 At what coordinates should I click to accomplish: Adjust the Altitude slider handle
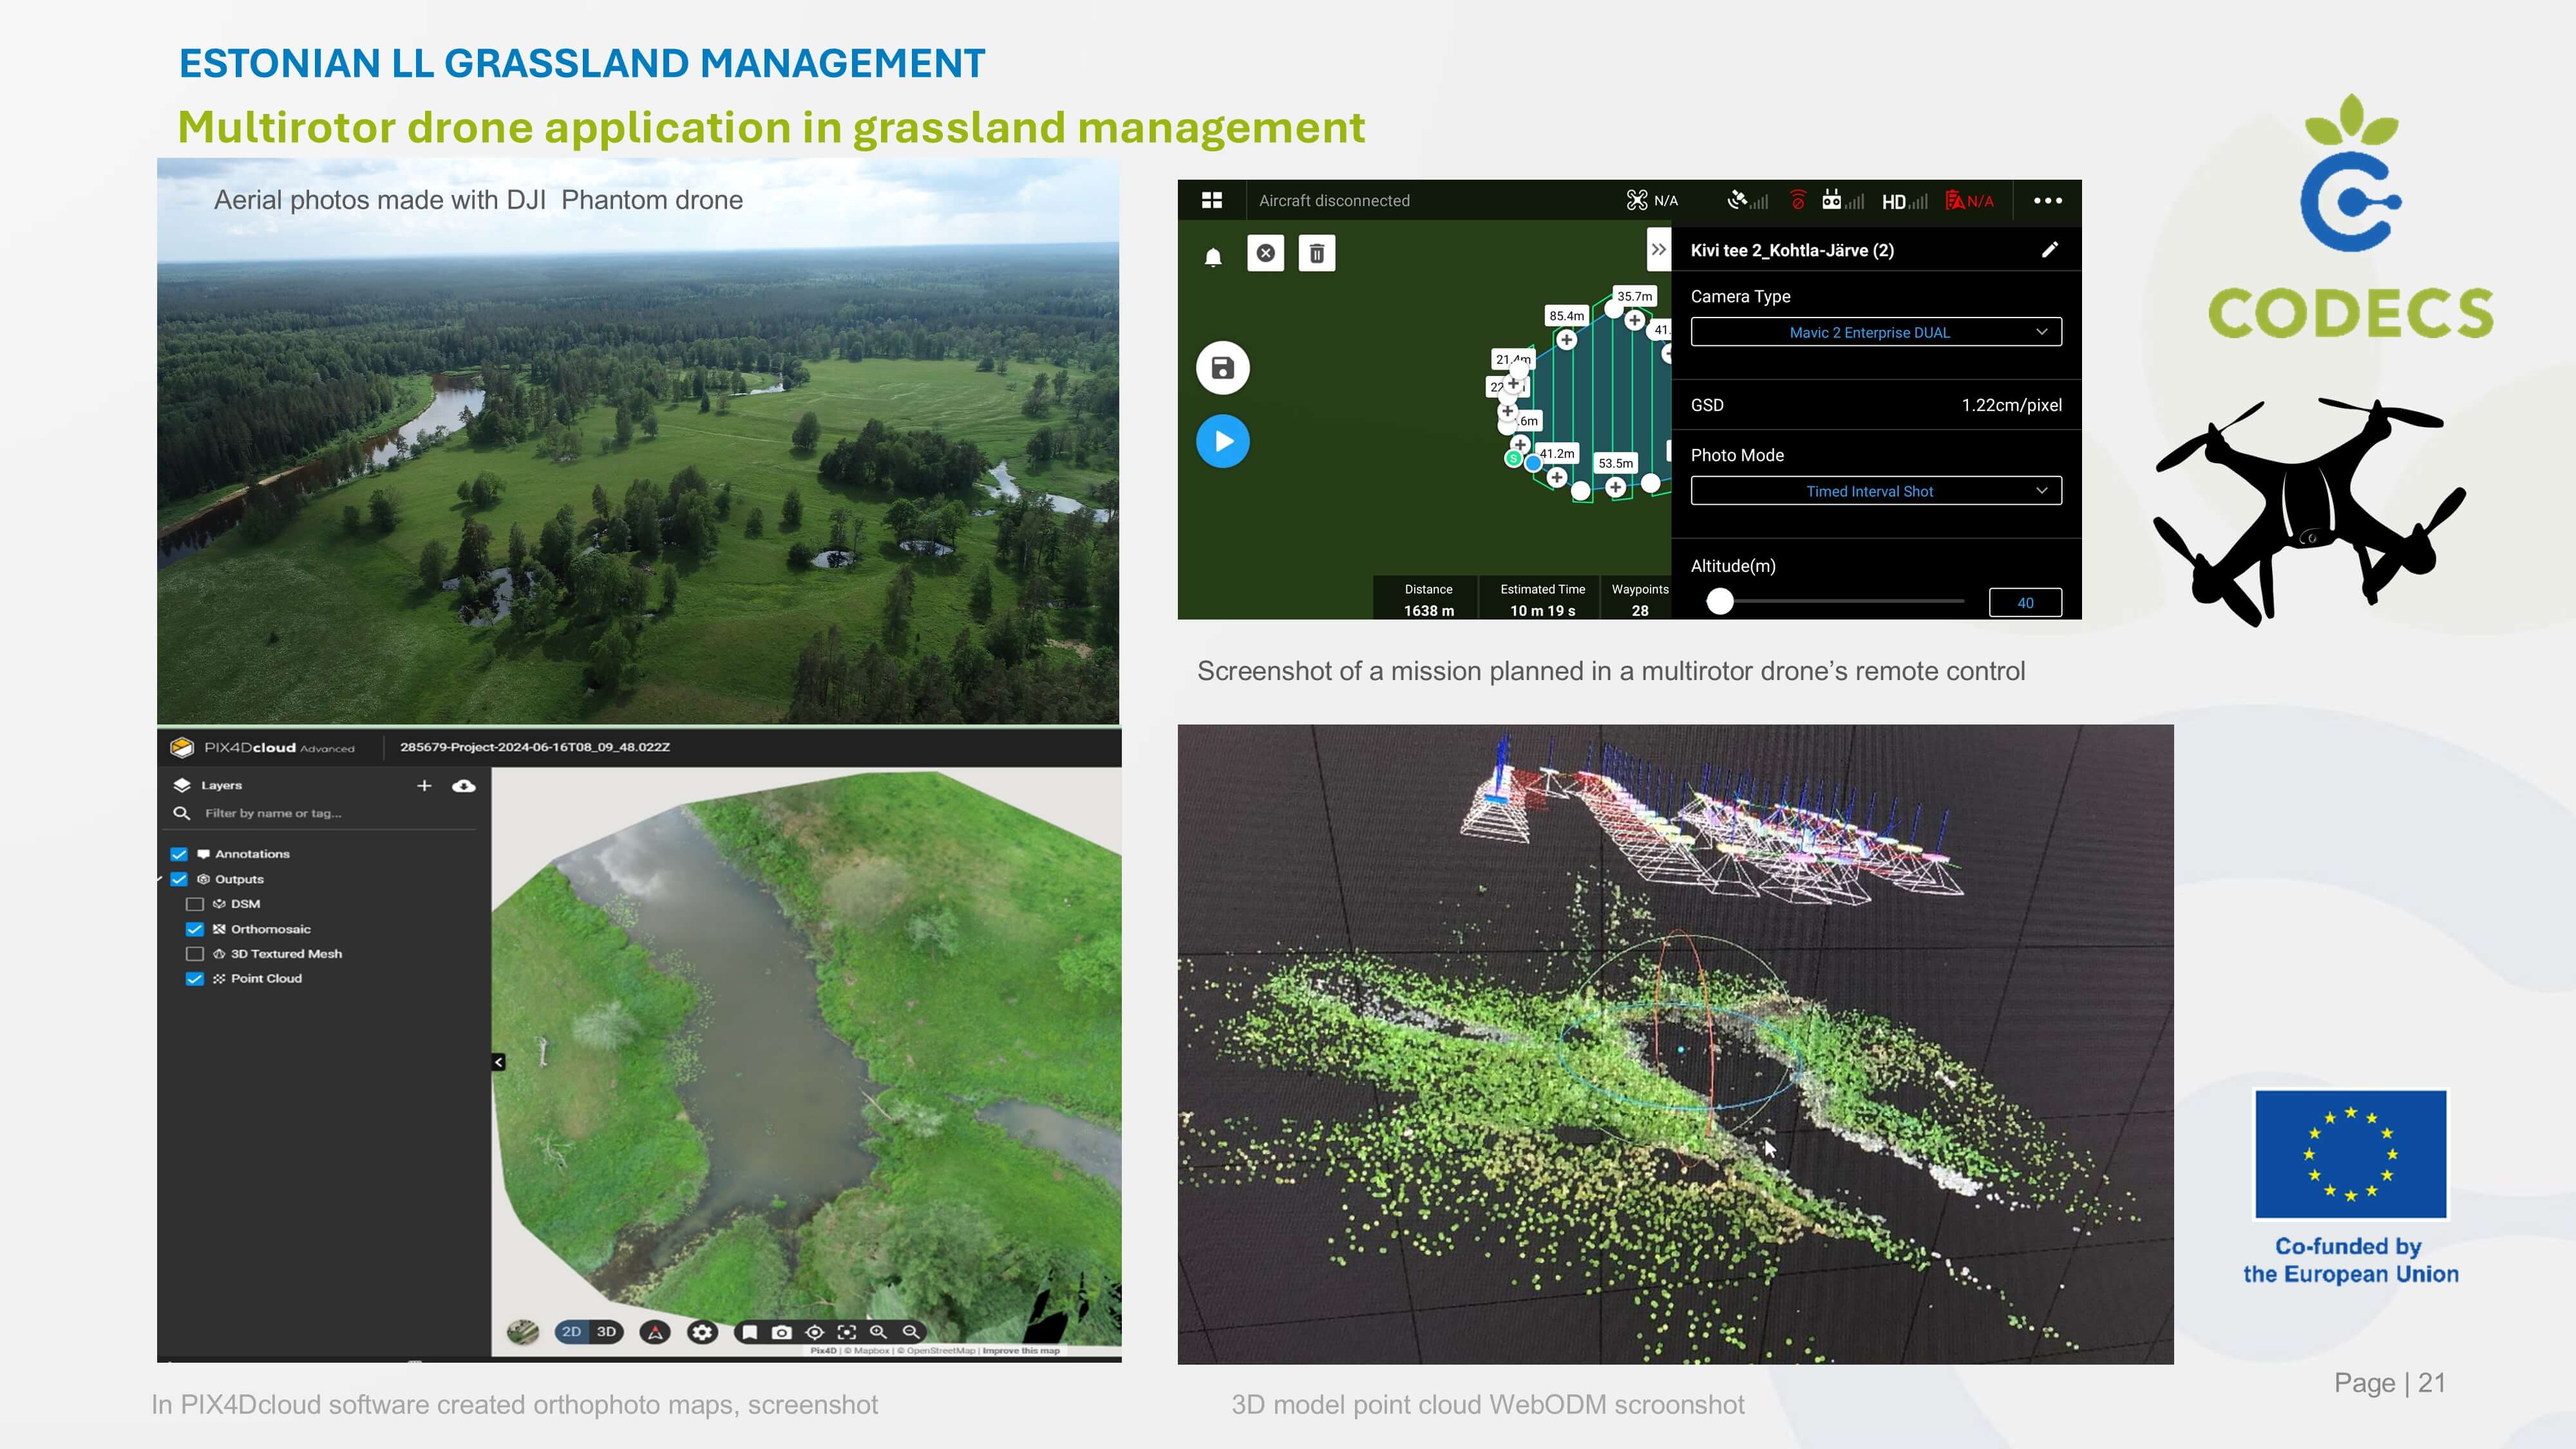pyautogui.click(x=1719, y=601)
